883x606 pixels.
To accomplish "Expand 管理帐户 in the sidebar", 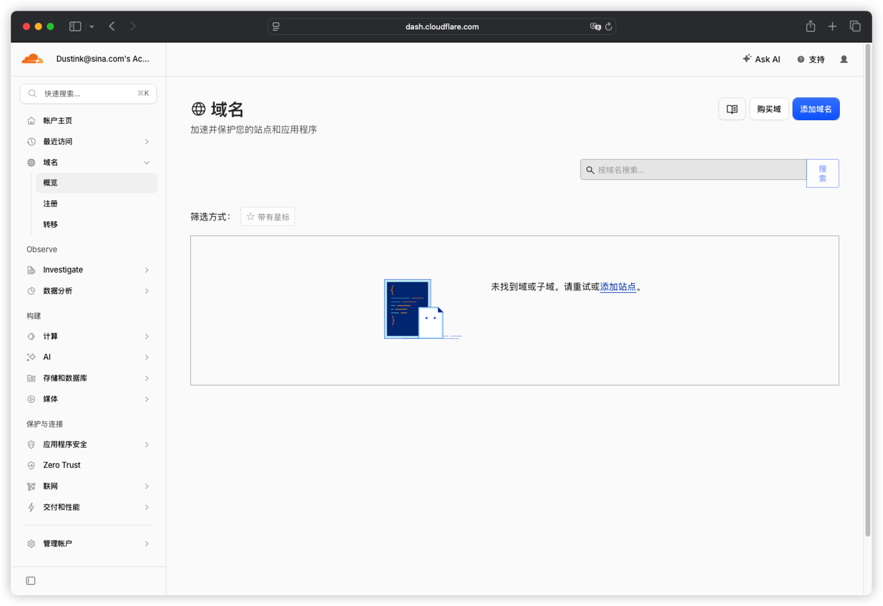I will click(89, 544).
